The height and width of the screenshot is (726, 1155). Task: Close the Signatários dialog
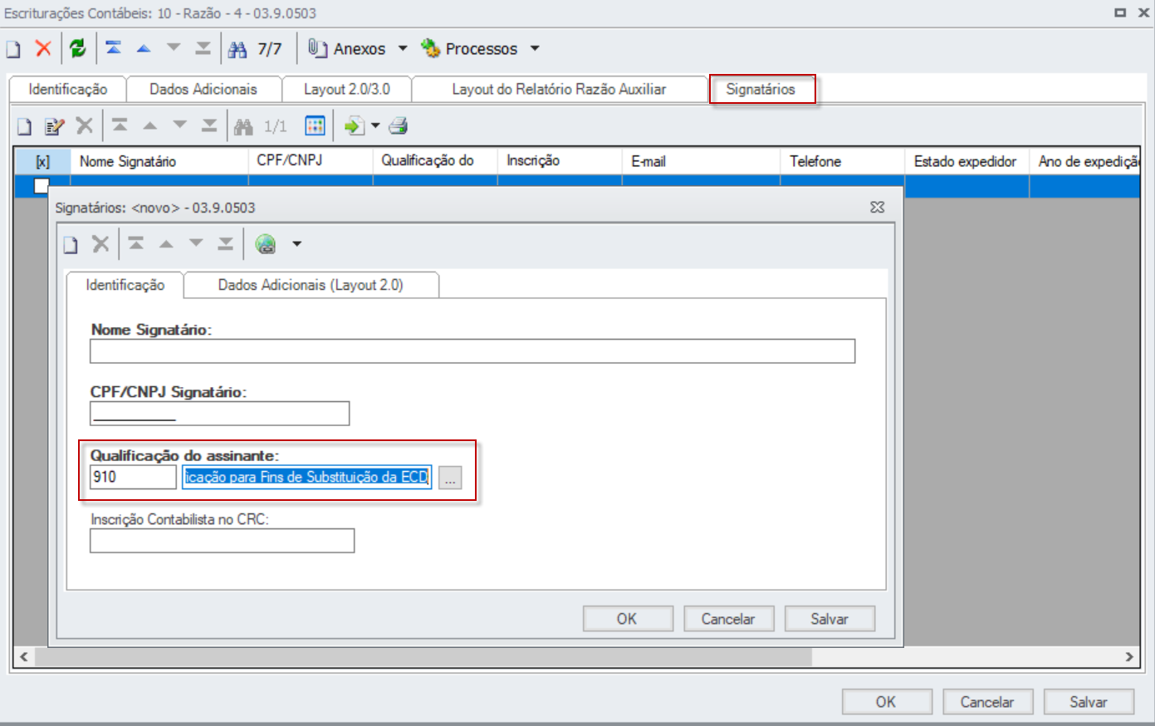click(877, 207)
